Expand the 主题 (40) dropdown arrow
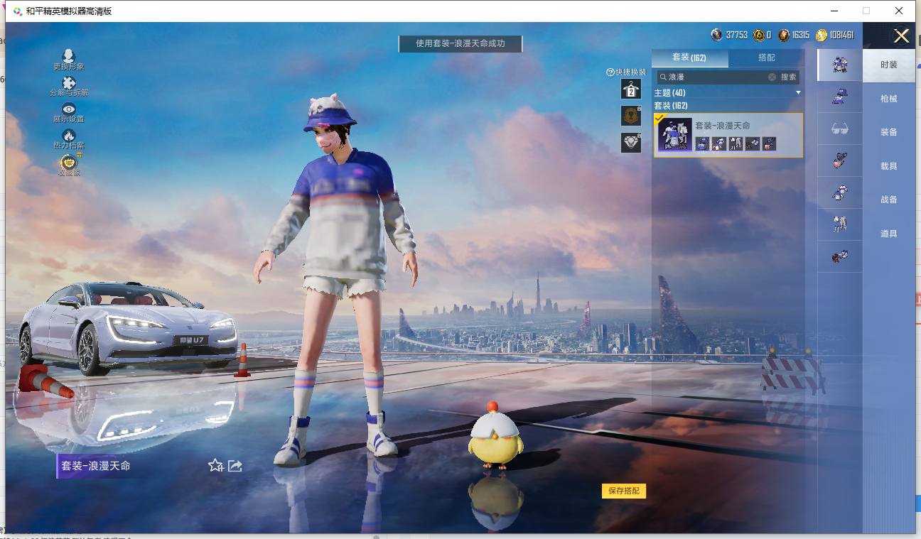 tap(798, 93)
